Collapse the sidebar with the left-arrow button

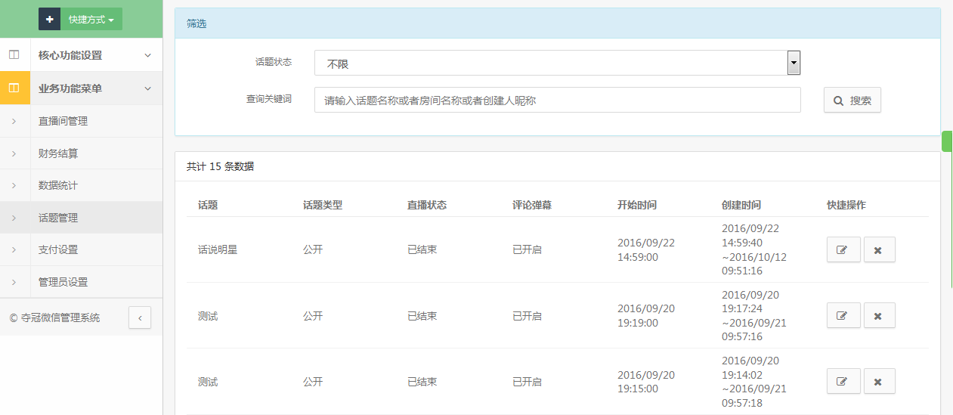[x=140, y=317]
